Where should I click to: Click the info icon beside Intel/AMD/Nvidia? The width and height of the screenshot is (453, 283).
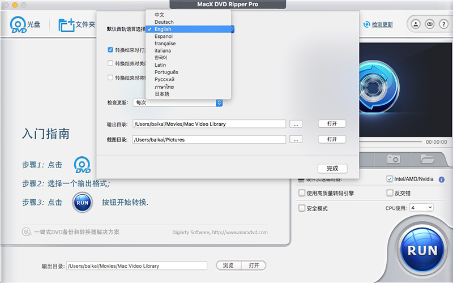click(442, 179)
